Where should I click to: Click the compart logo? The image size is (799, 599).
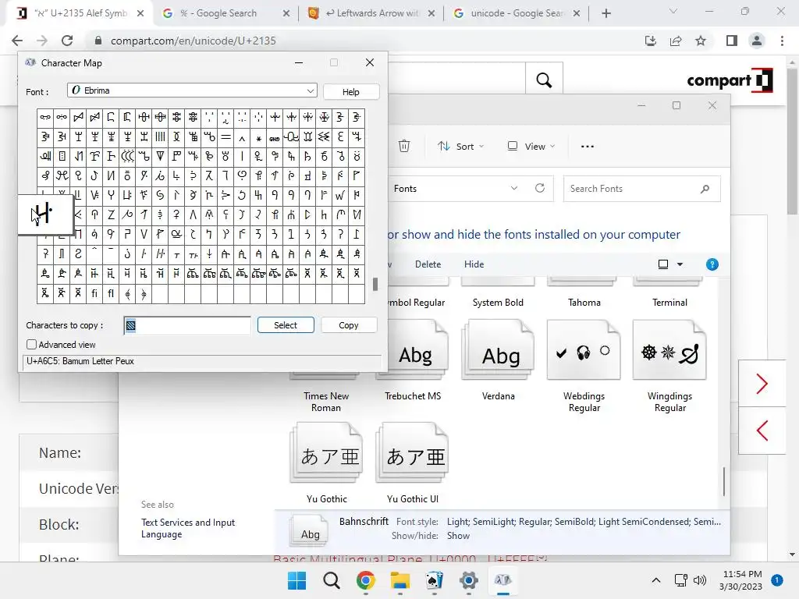click(730, 80)
